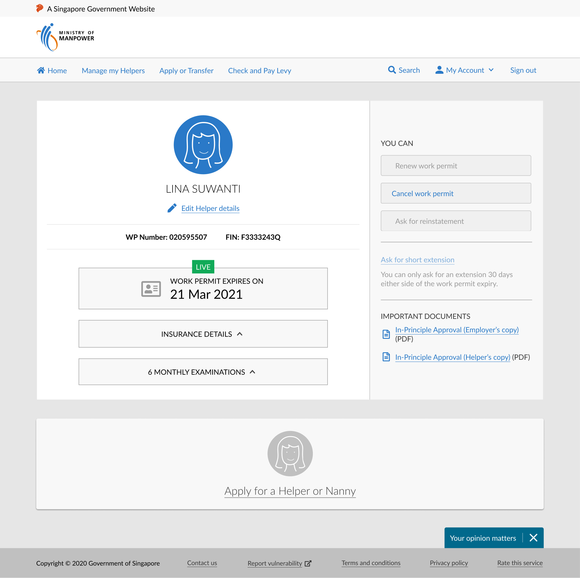Click the WP Number 020595507 text
Screen dimensions: 580x578
tap(166, 237)
